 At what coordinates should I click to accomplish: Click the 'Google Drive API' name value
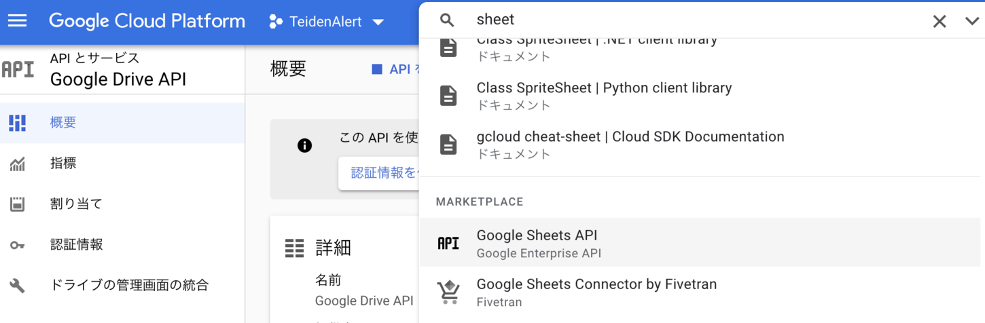click(x=364, y=301)
